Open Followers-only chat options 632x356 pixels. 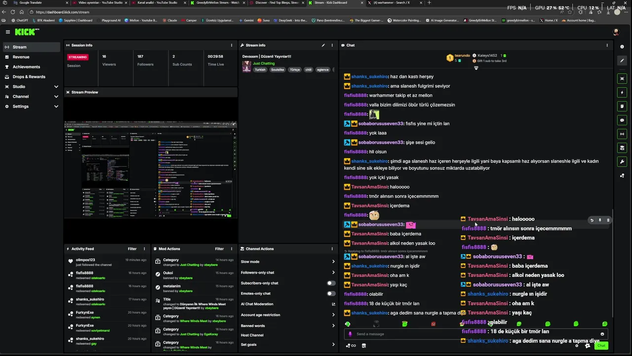(288, 272)
